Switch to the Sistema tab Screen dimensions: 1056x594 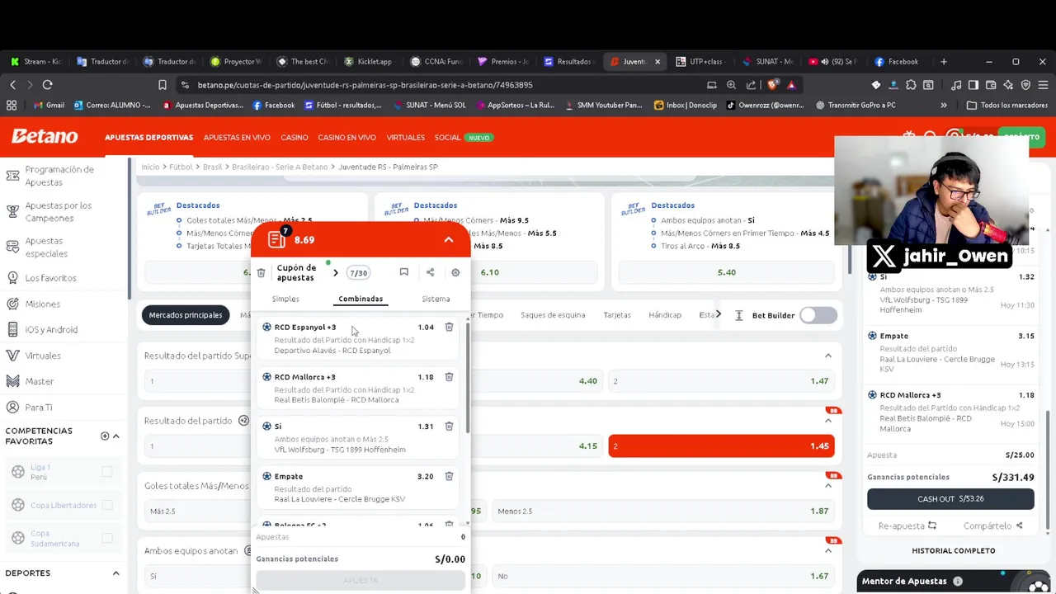pos(436,299)
